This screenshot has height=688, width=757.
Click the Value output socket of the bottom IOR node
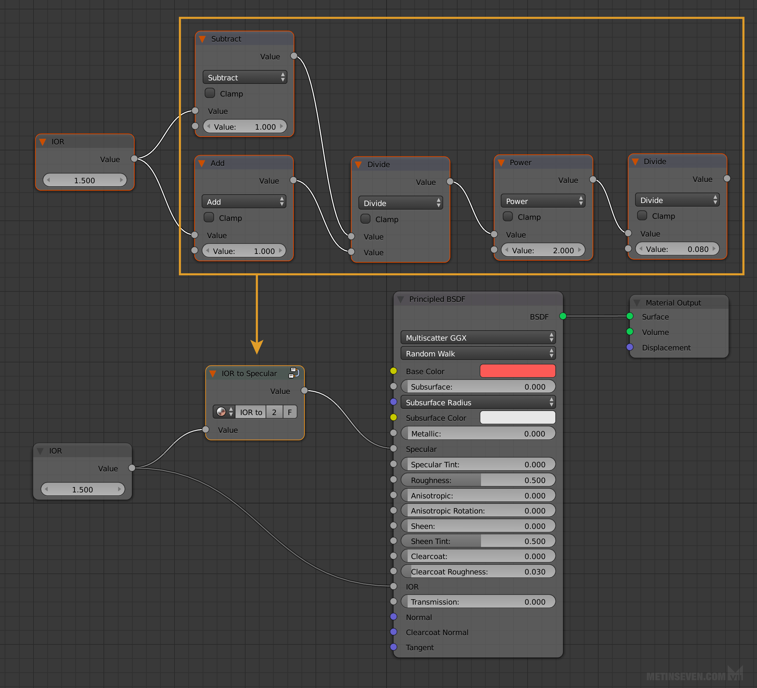(x=132, y=468)
